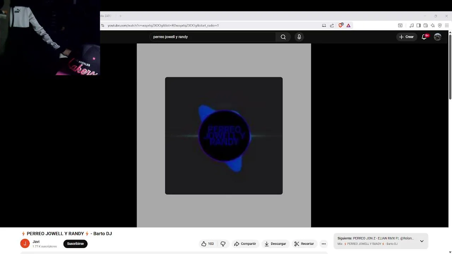The height and width of the screenshot is (254, 452).
Task: Open the Crear upload menu
Action: (406, 37)
